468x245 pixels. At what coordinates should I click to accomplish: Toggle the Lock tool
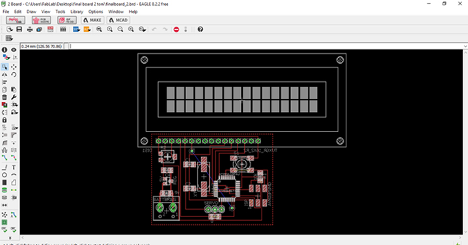(5, 120)
